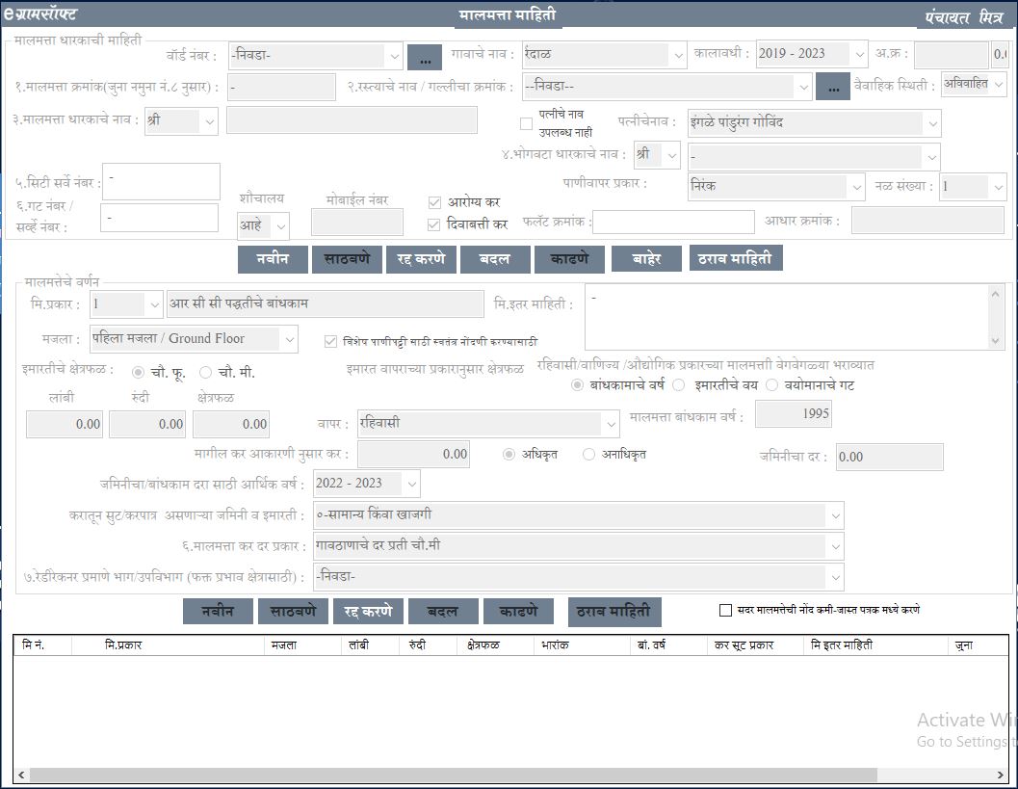
Task: Click the eग्रामसॉफ्ट logo in the title bar
Action: [40, 14]
